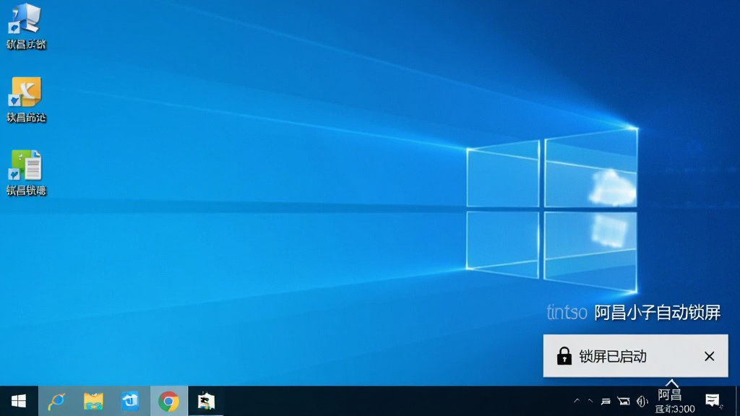
Task: Open the computer monitor desktop shortcut
Action: [26, 27]
